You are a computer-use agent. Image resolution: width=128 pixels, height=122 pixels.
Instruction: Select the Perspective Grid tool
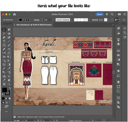point(9,61)
